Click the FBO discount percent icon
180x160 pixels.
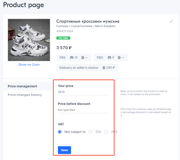pyautogui.click(x=119, y=57)
